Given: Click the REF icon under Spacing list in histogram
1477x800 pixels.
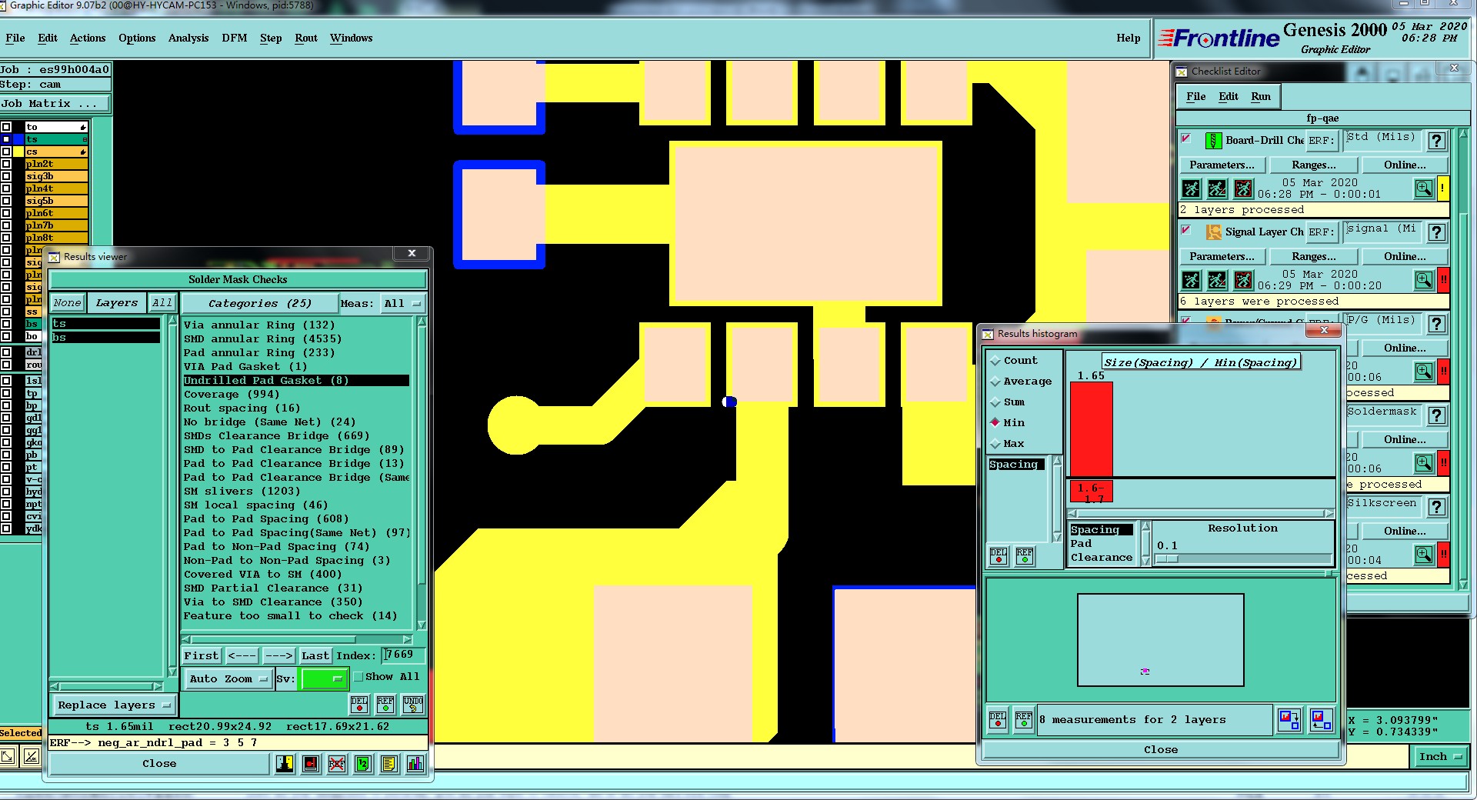Looking at the screenshot, I should click(x=1025, y=555).
